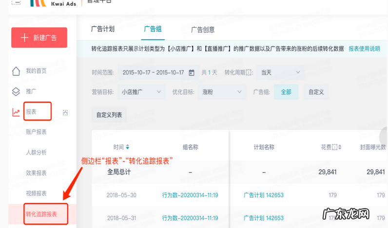
Task: Switch to 广告计划 tab
Action: (x=103, y=29)
